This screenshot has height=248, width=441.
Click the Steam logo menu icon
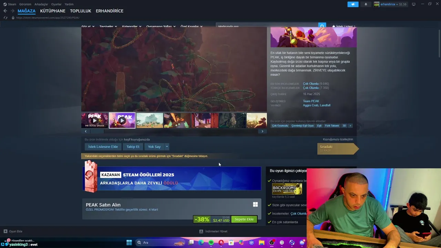click(5, 4)
